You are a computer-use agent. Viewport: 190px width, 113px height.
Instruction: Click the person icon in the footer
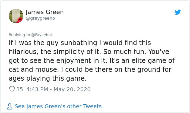[10, 106]
